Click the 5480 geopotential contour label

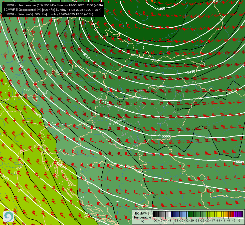click(x=191, y=72)
